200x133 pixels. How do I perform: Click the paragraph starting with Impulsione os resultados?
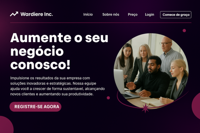pyautogui.click(x=58, y=86)
